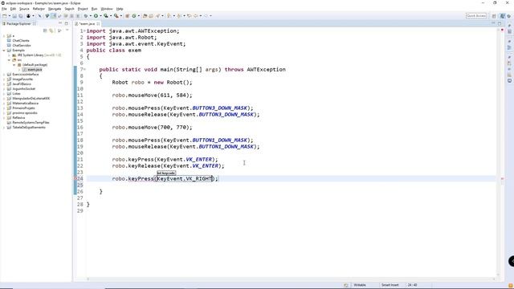Click the editor horizontal scrollbar
The image size is (514, 289).
[x=291, y=279]
